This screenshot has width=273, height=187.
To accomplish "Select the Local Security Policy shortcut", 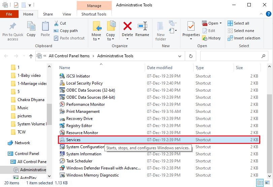I will pos(159,83).
